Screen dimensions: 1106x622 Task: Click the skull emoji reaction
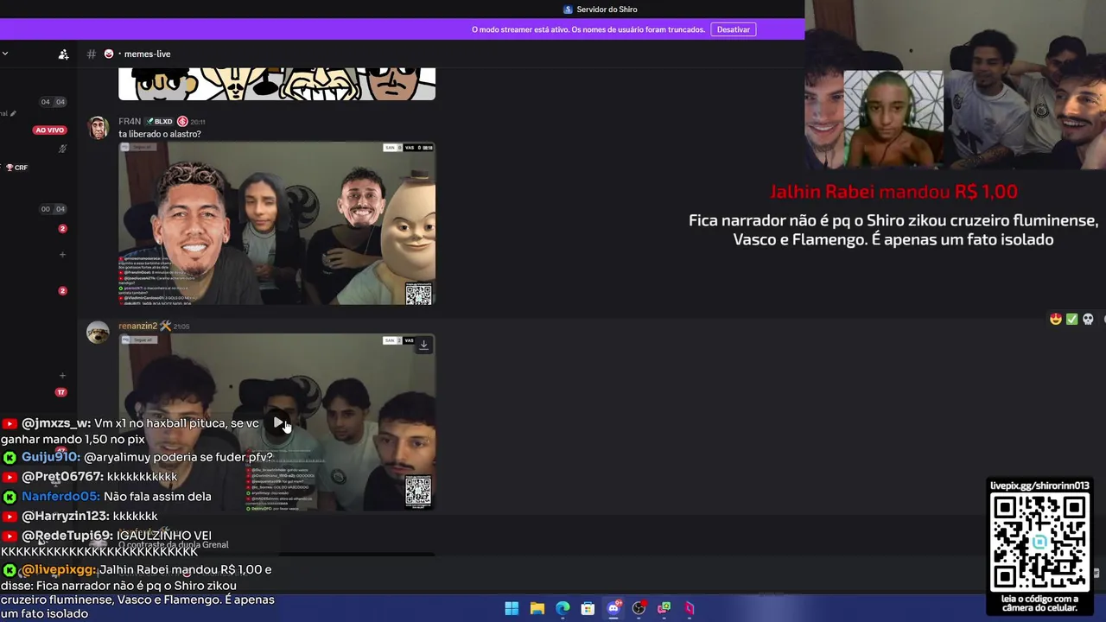(x=1088, y=319)
